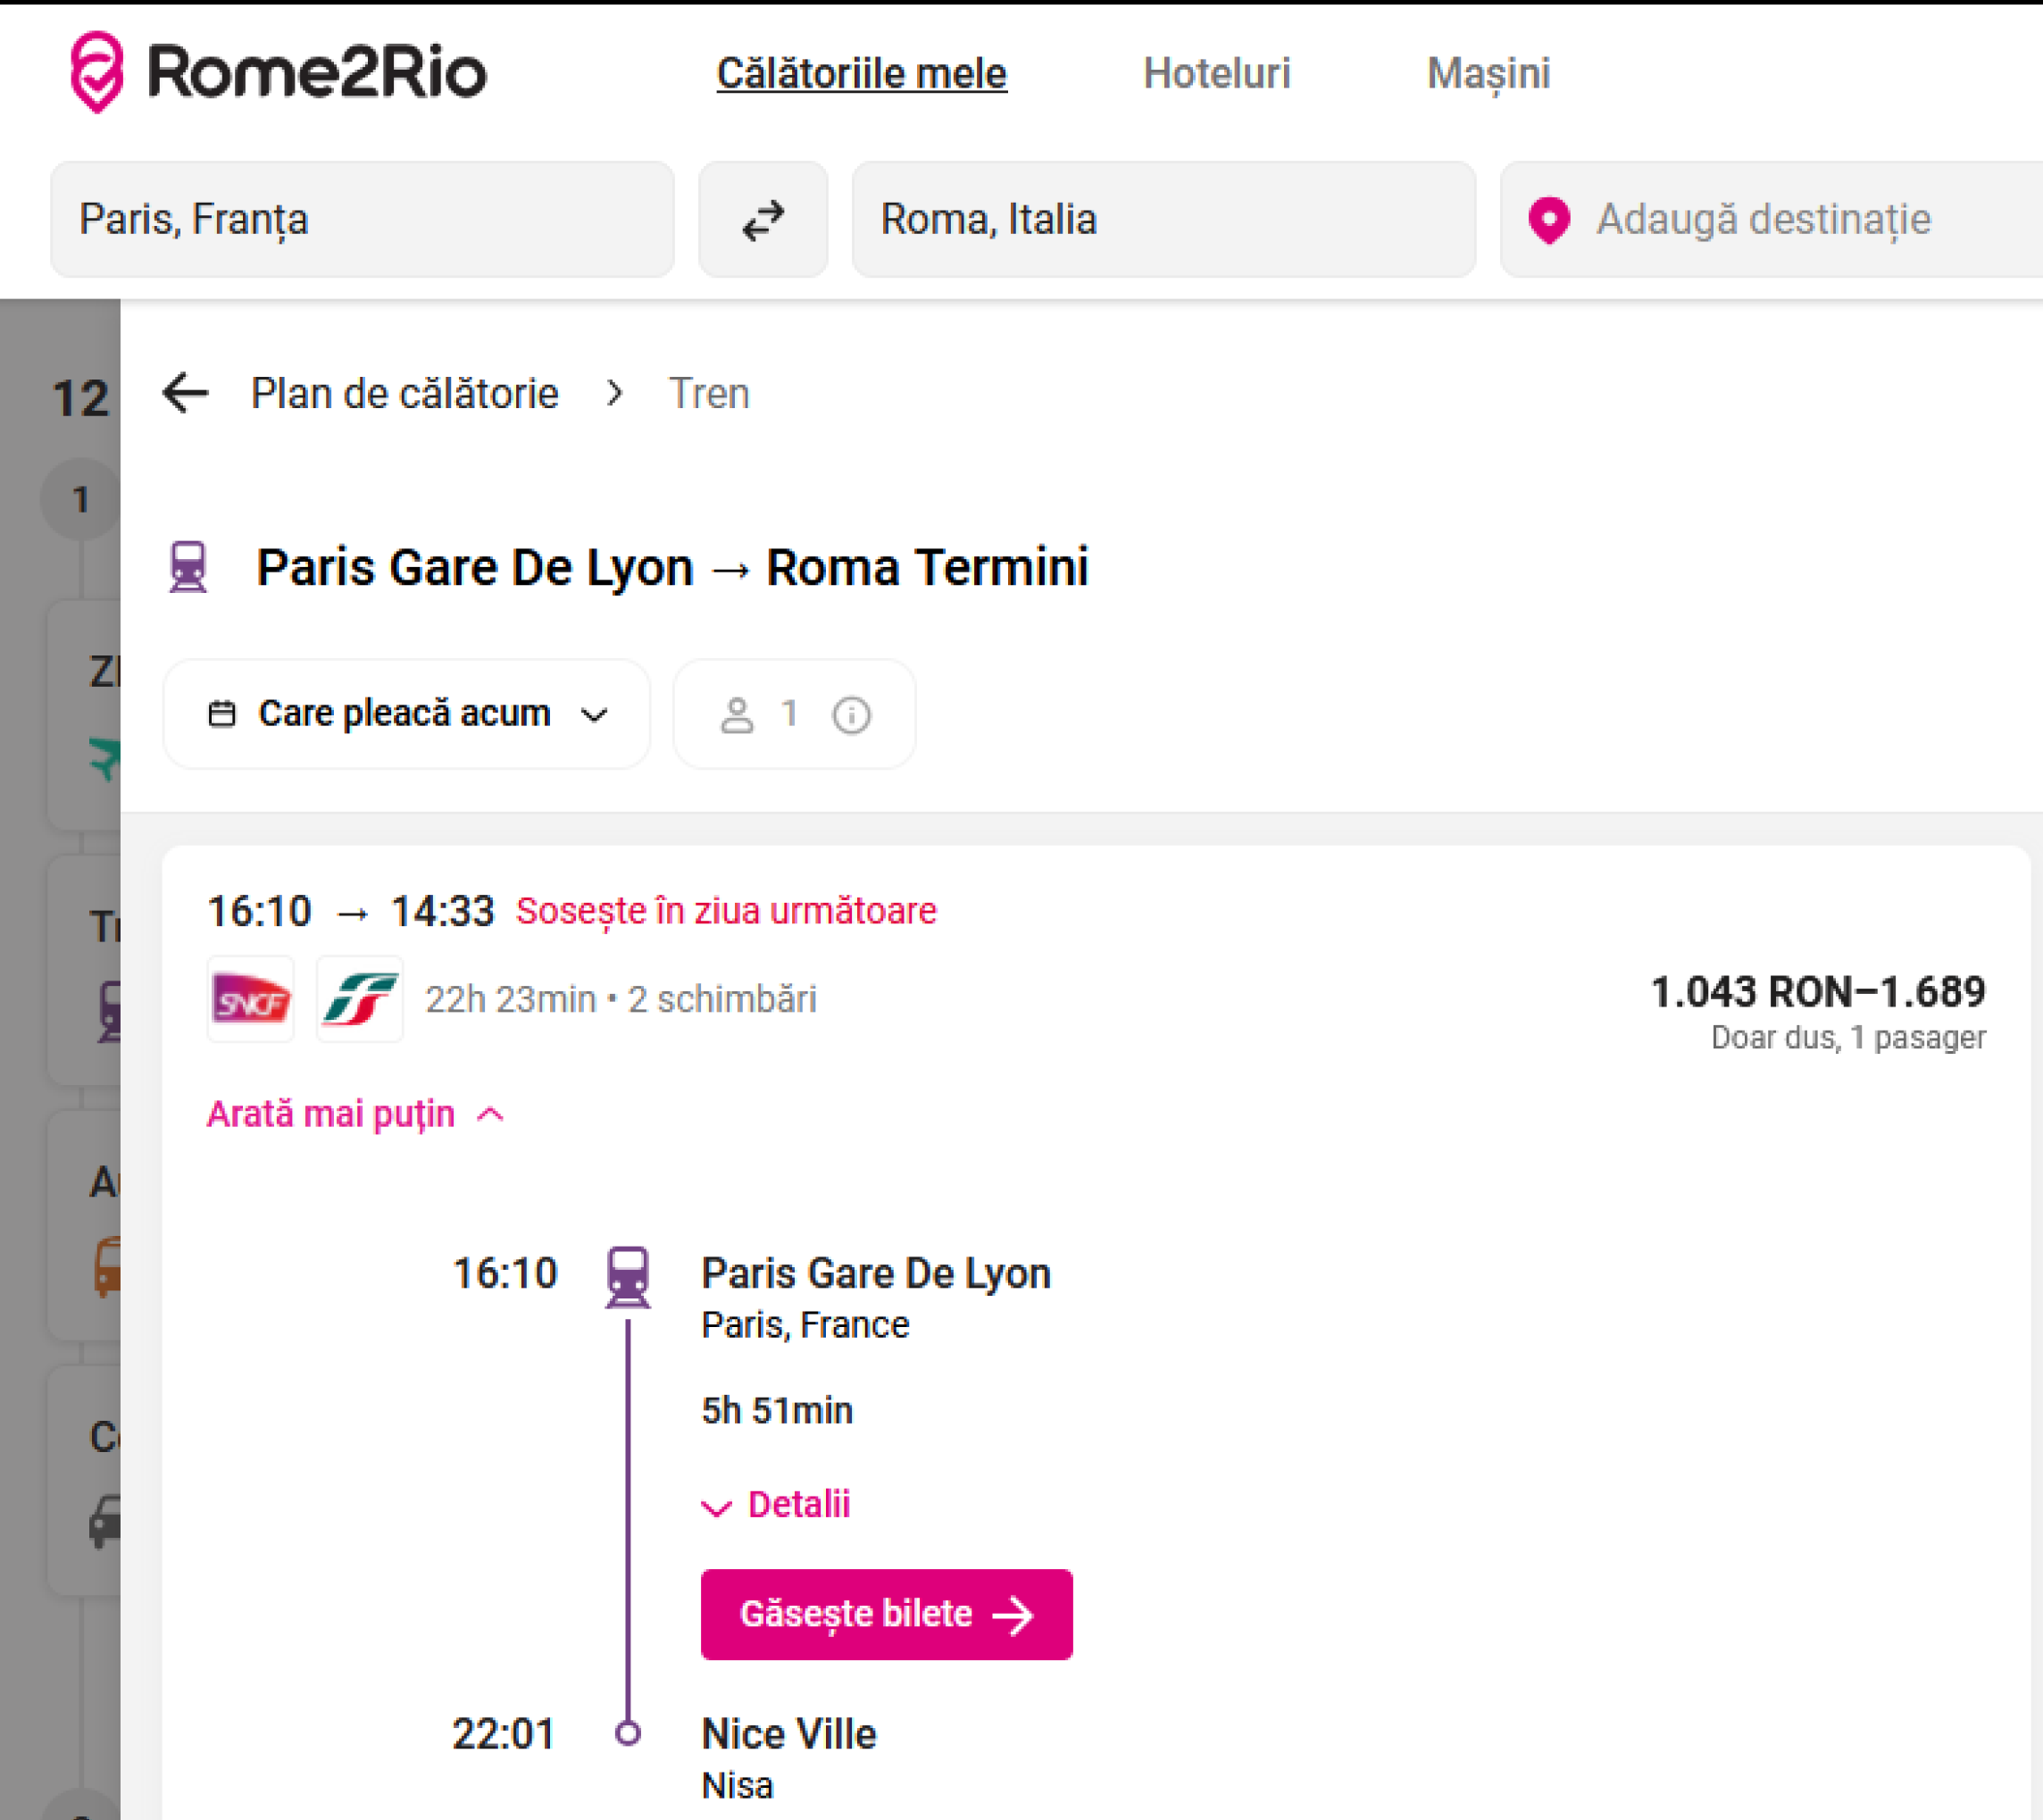Click the pink destination pin icon

click(1549, 220)
